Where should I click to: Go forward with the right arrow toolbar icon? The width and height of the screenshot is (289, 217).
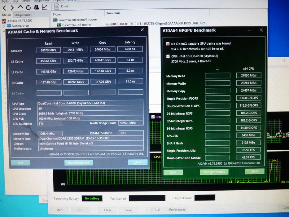coord(12,8)
